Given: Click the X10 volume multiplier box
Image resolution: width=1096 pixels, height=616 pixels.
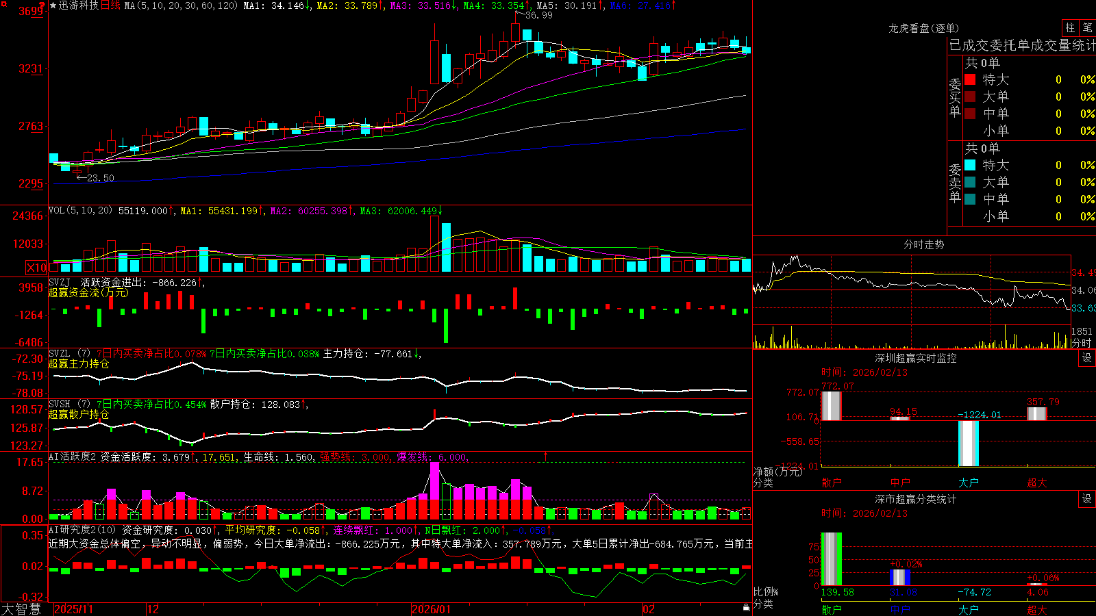Looking at the screenshot, I should click(36, 268).
